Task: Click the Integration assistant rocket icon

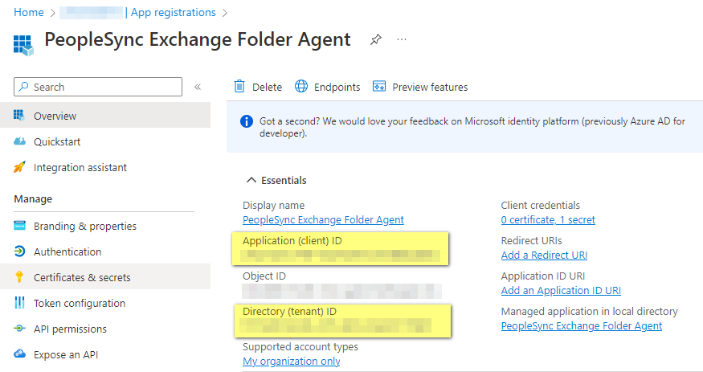Action: coord(19,167)
